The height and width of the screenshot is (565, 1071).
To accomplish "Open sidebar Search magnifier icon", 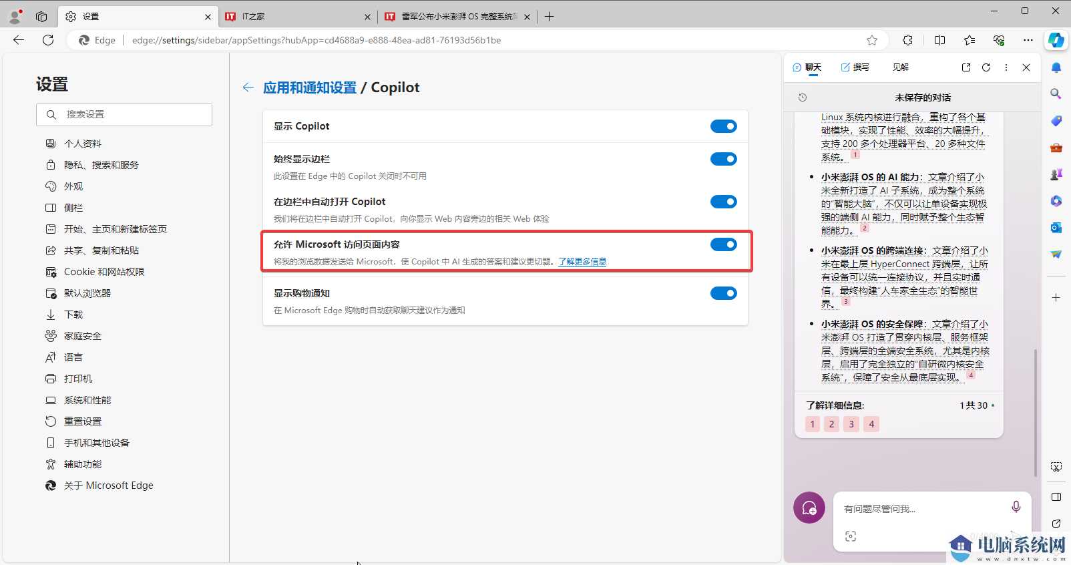I will [1056, 94].
